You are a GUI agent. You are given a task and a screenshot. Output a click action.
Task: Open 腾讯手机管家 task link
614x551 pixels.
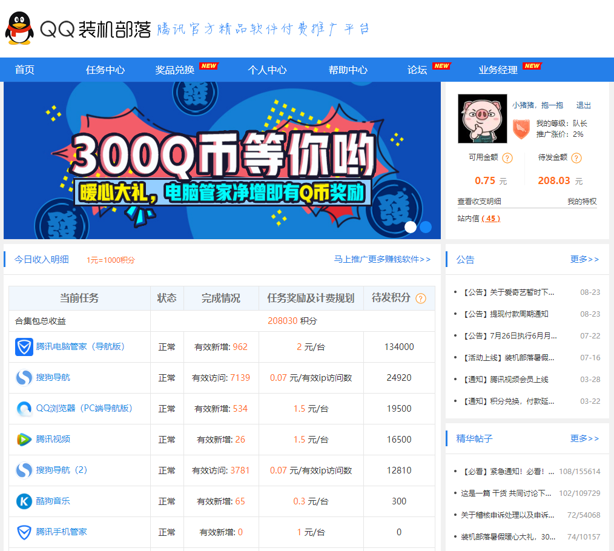62,532
